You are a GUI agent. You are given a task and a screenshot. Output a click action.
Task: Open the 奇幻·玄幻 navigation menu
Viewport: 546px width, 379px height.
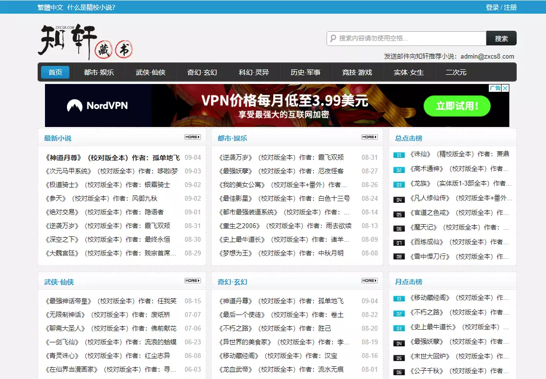point(202,72)
